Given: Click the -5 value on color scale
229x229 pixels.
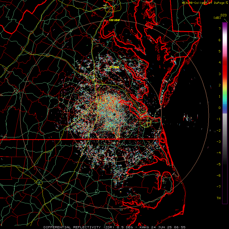Looking at the screenshot, I should point(219,164).
